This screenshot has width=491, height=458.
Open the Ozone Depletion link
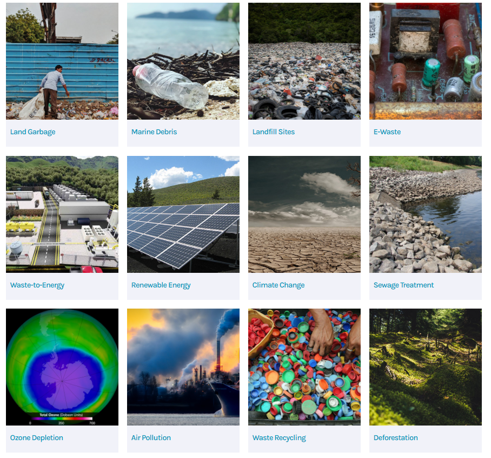37,438
